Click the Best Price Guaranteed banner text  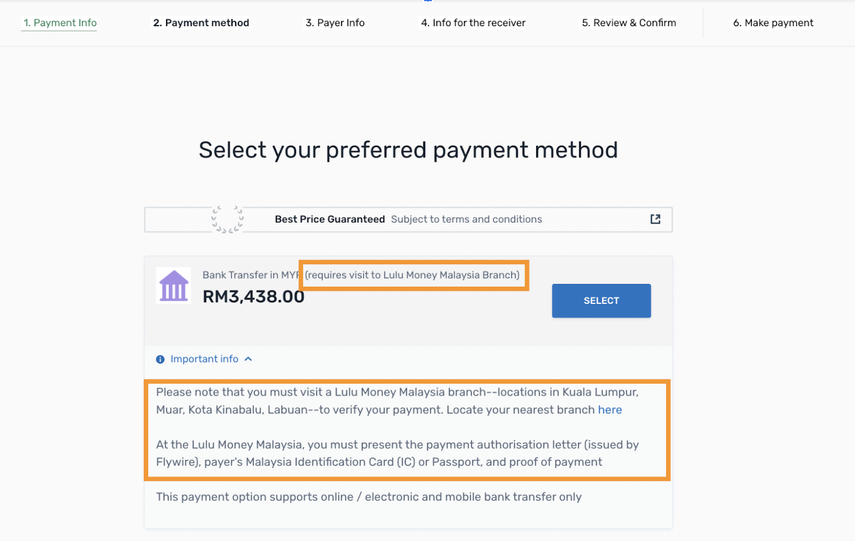click(330, 219)
